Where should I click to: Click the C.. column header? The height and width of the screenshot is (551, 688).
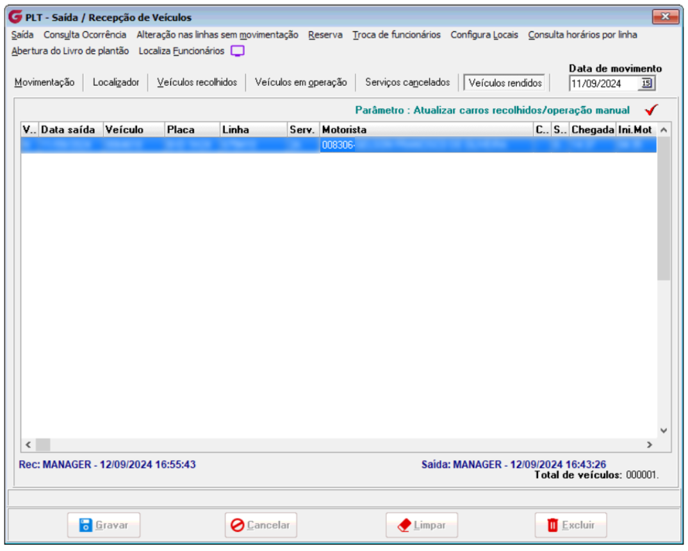pos(543,130)
